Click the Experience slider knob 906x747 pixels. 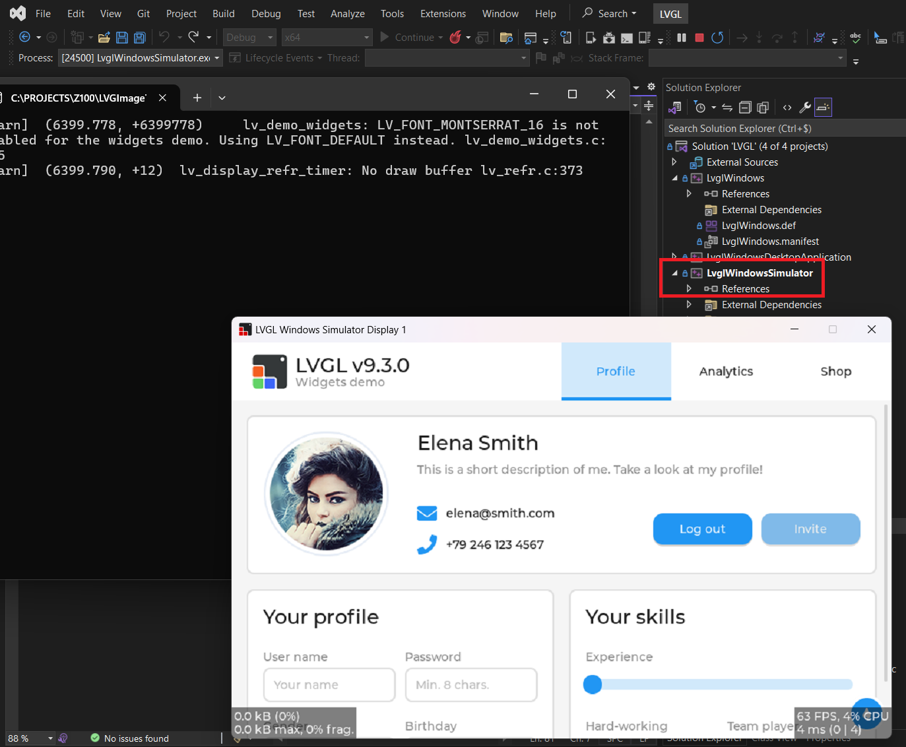point(593,684)
